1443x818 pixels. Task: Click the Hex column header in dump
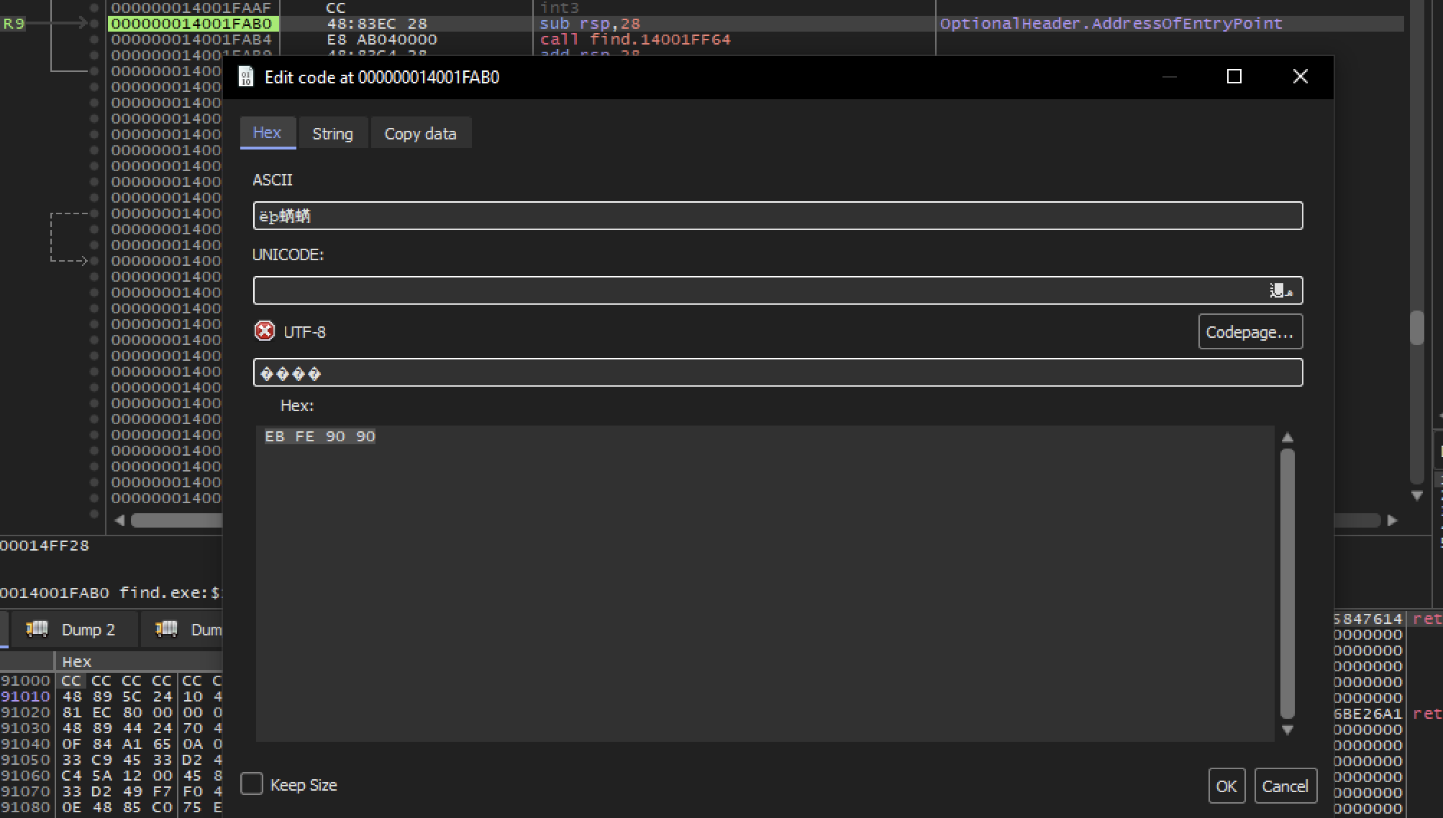[76, 661]
